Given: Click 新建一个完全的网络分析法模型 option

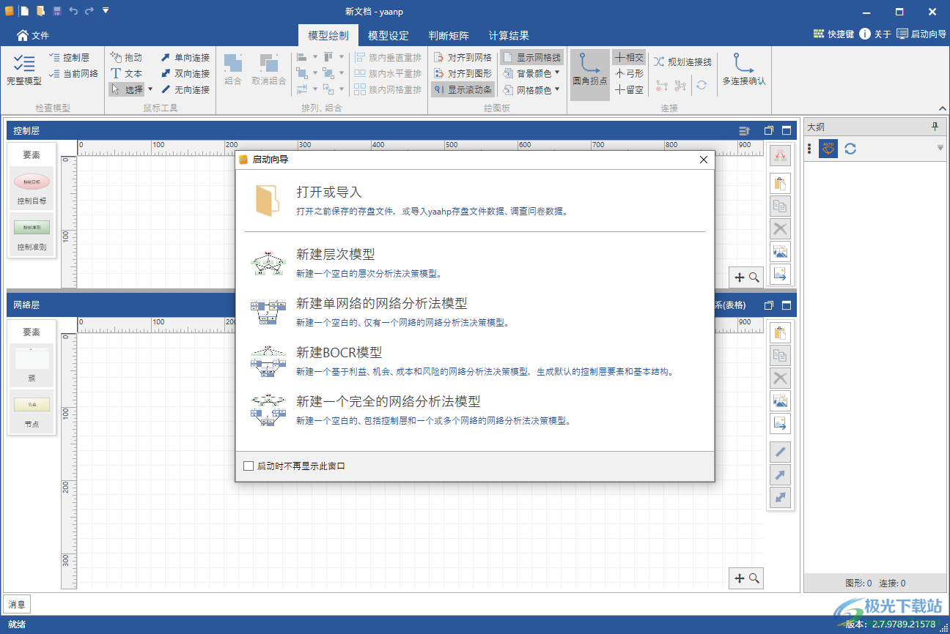Looking at the screenshot, I should point(475,410).
